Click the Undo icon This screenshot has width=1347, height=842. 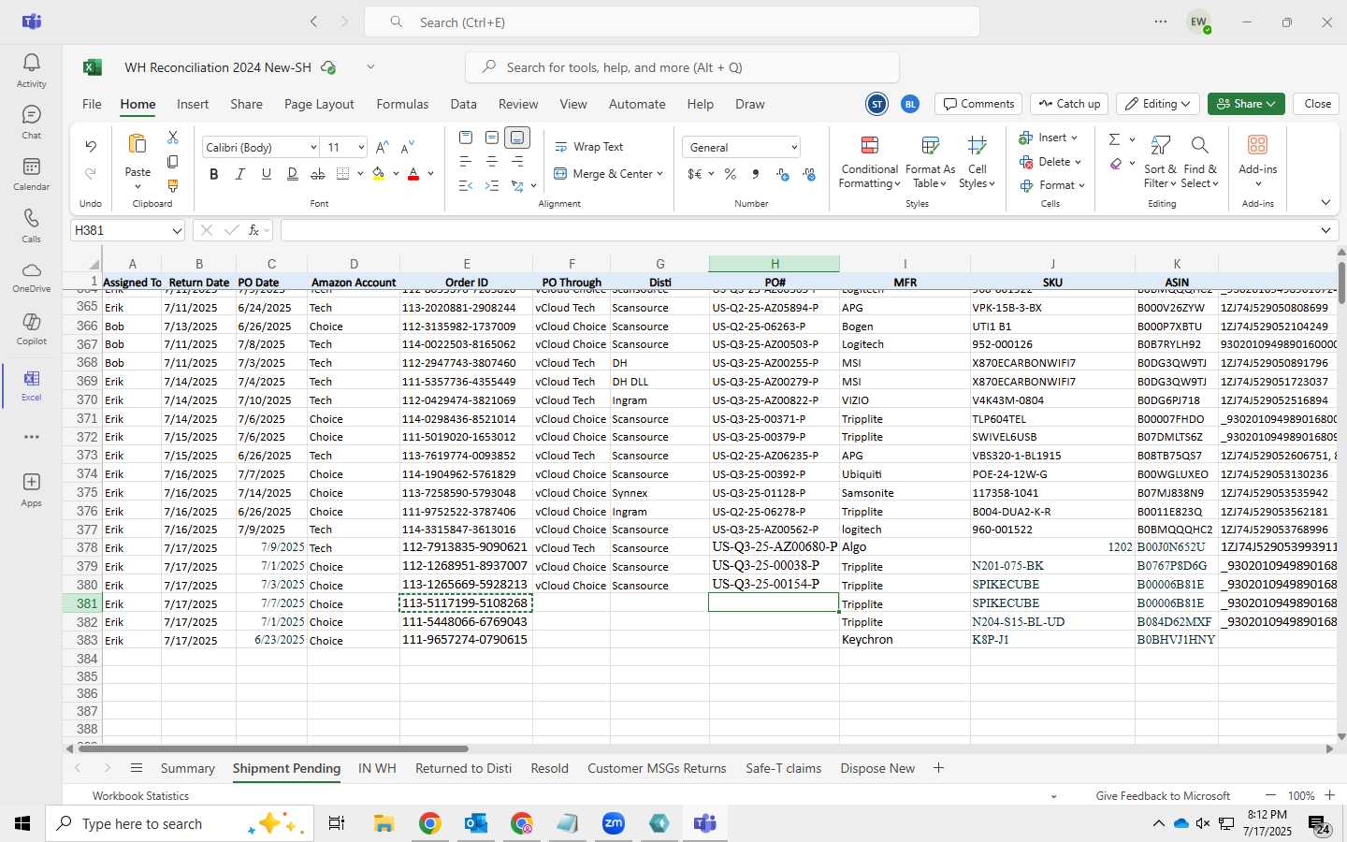click(91, 146)
